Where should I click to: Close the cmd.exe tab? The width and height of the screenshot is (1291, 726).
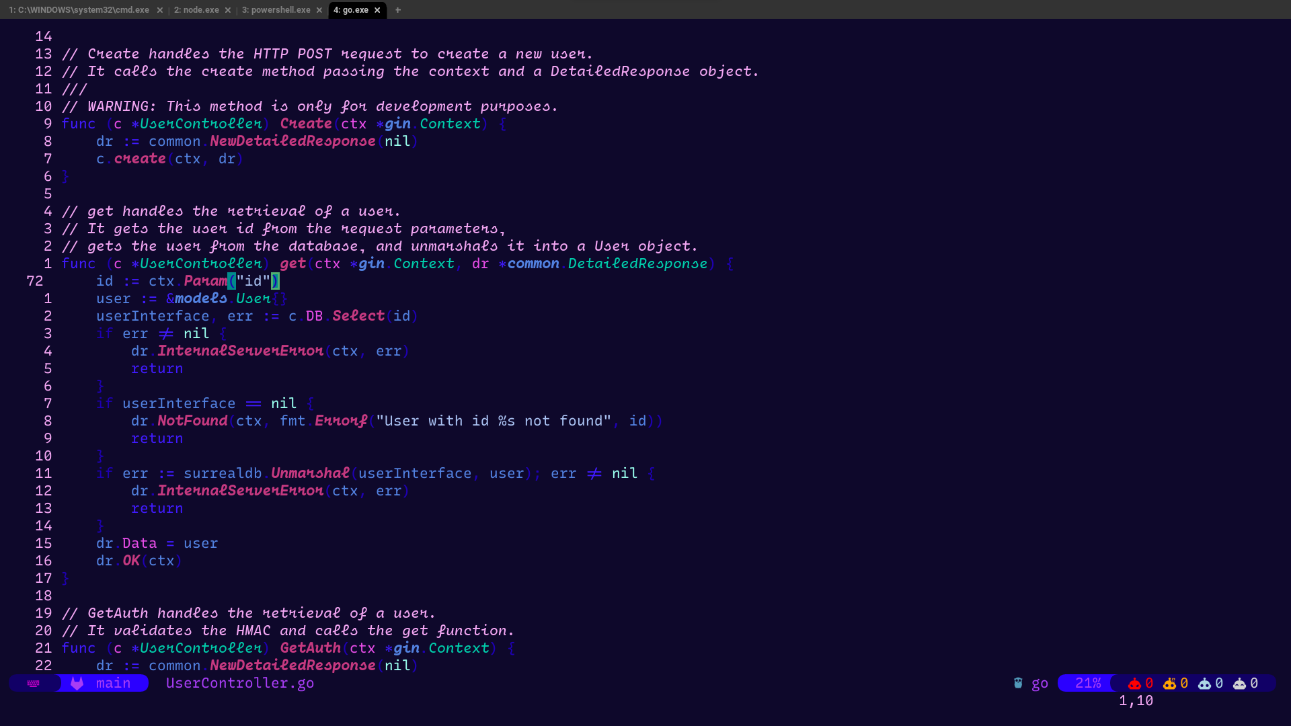coord(160,9)
